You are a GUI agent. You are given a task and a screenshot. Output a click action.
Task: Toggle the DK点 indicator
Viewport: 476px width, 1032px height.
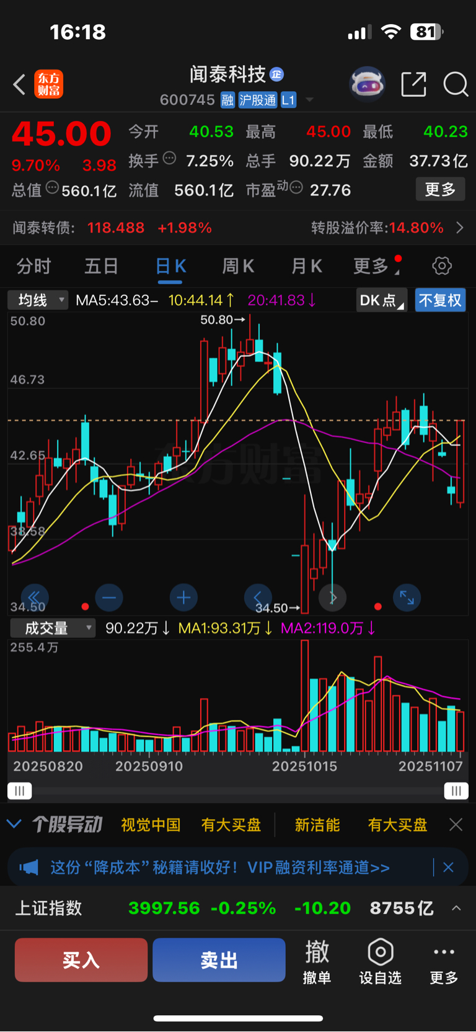(x=381, y=300)
